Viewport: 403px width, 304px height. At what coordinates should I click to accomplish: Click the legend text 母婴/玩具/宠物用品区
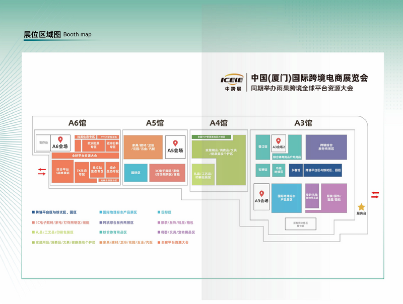pos(178,232)
